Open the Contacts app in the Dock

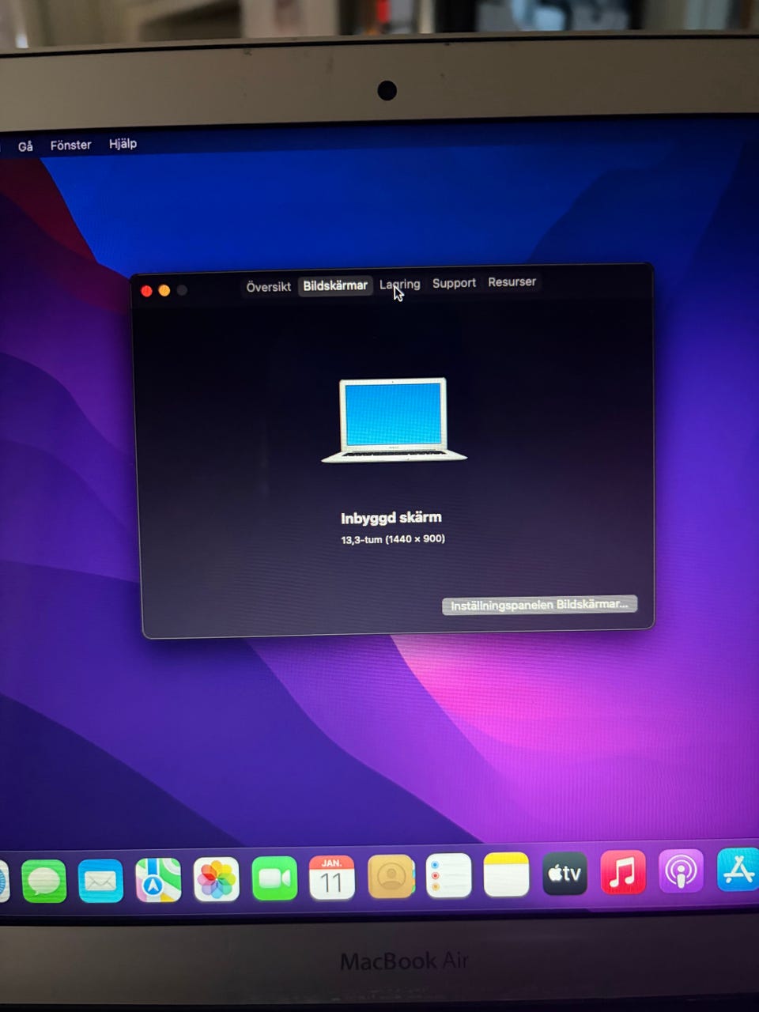click(x=391, y=876)
